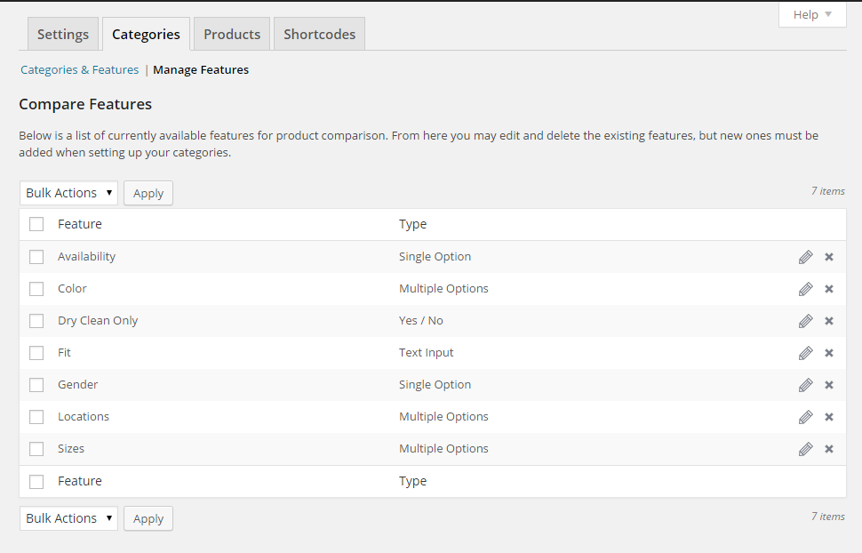Open the top Bulk Actions dropdown
The width and height of the screenshot is (862, 553).
pyautogui.click(x=68, y=193)
